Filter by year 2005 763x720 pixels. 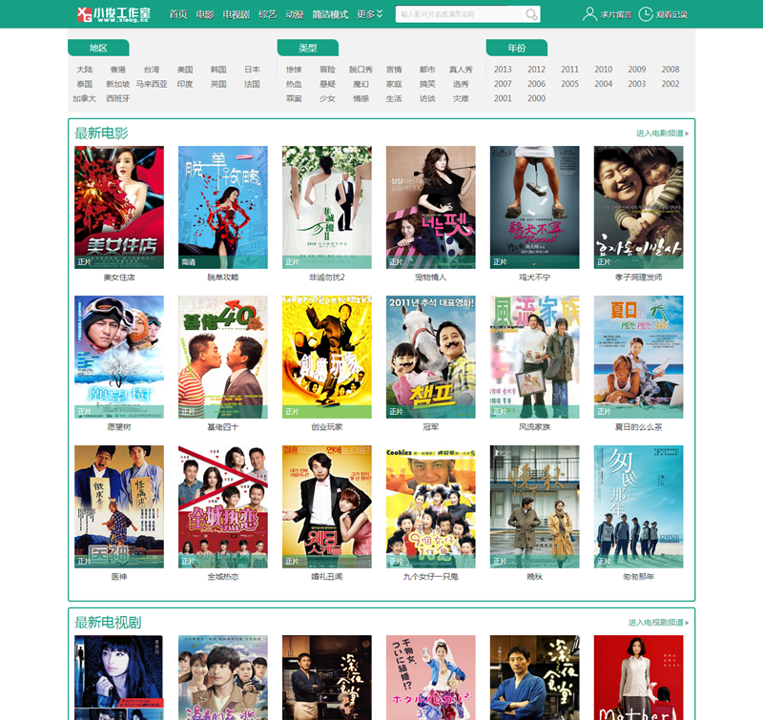pos(569,84)
